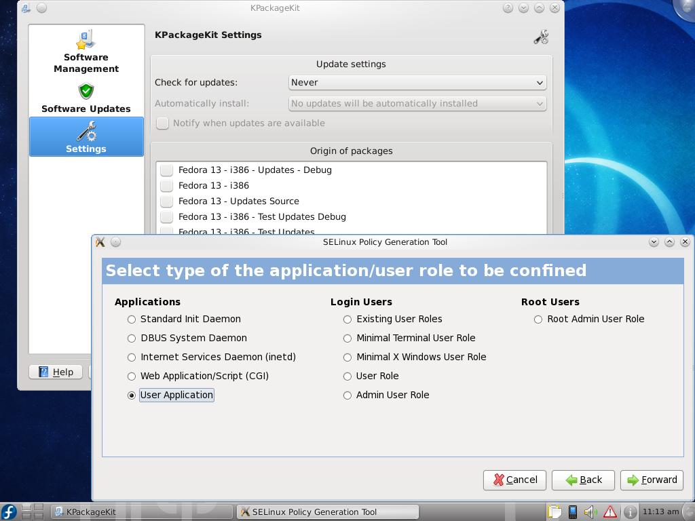This screenshot has width=695, height=521.
Task: Switch to KPackageKit in the taskbar
Action: point(142,512)
